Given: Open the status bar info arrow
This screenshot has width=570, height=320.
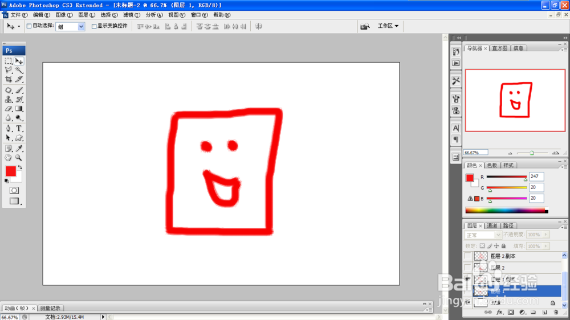Looking at the screenshot, I should [x=103, y=317].
